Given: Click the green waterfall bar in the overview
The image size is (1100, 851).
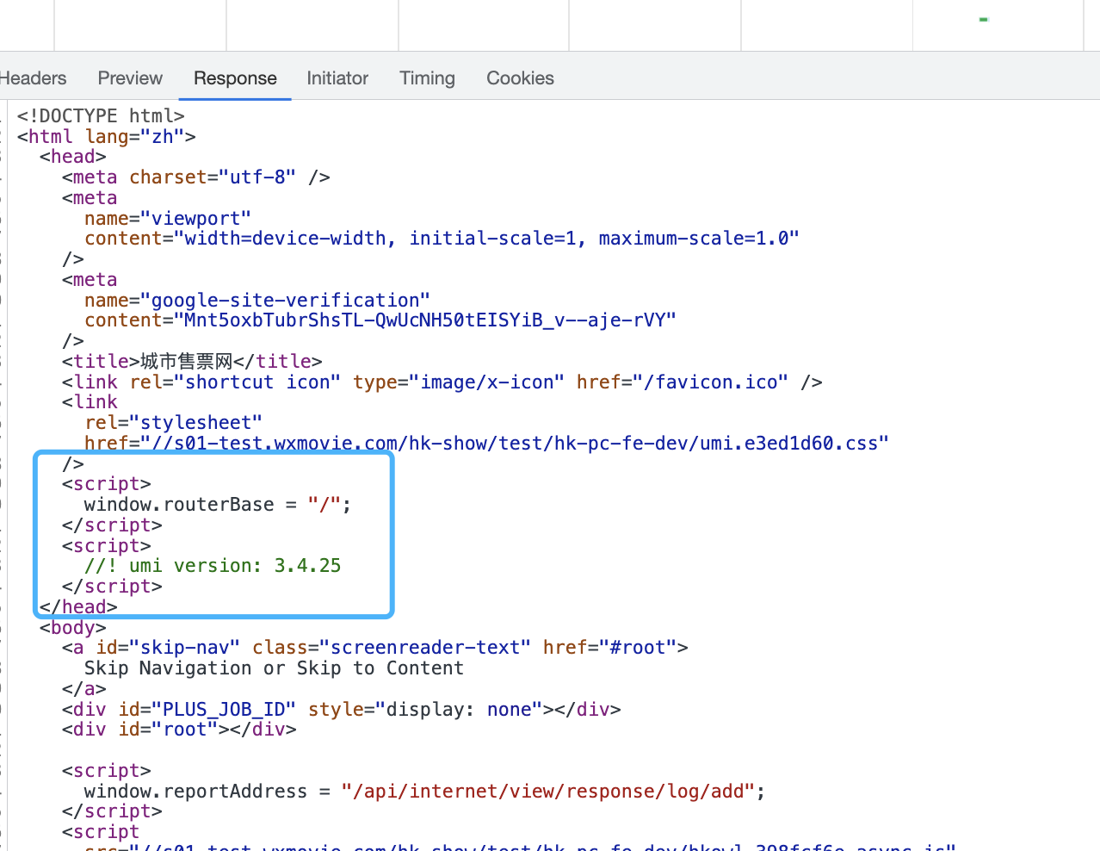Looking at the screenshot, I should coord(982,18).
